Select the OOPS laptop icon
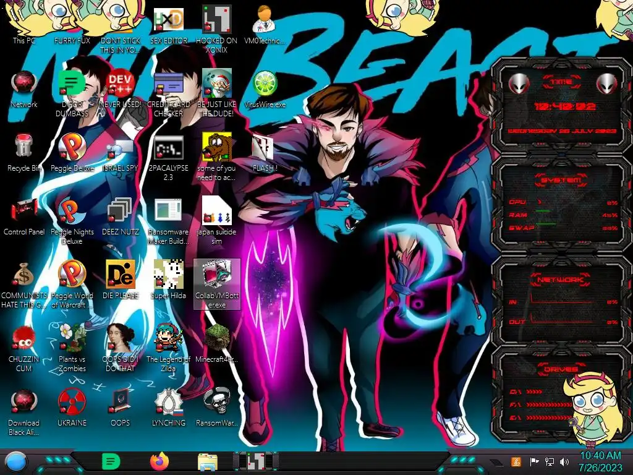This screenshot has height=475, width=633. click(121, 408)
